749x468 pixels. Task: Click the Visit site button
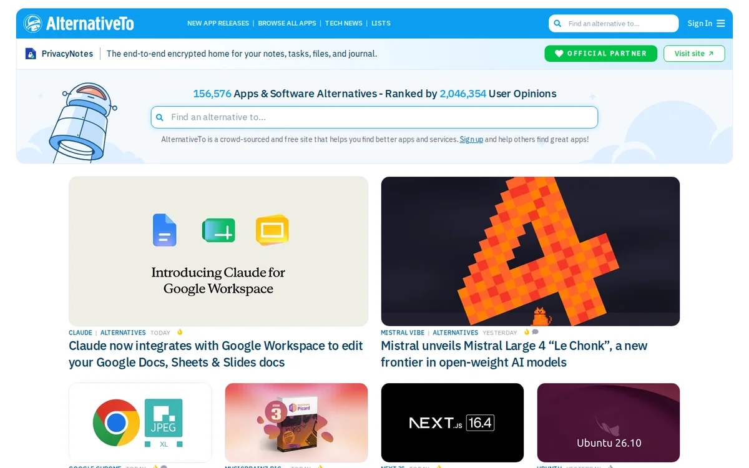694,54
